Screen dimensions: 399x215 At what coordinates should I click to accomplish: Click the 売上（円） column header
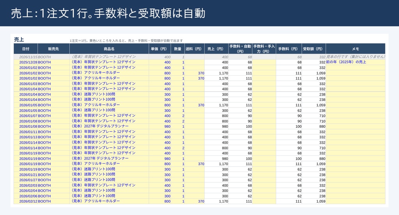216,49
